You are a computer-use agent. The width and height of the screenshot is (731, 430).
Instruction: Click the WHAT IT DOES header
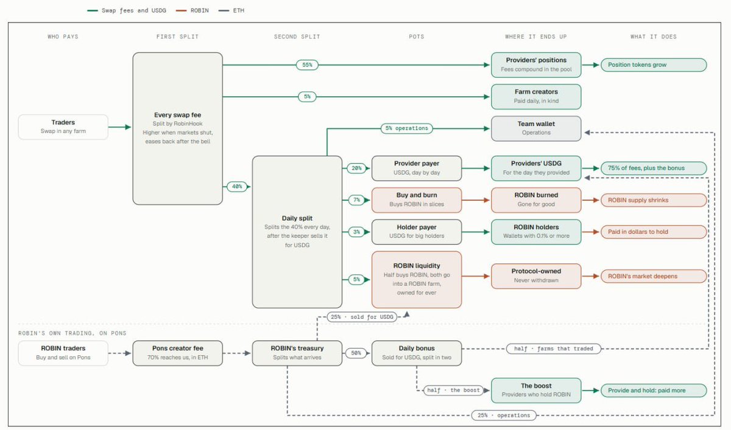pos(653,37)
